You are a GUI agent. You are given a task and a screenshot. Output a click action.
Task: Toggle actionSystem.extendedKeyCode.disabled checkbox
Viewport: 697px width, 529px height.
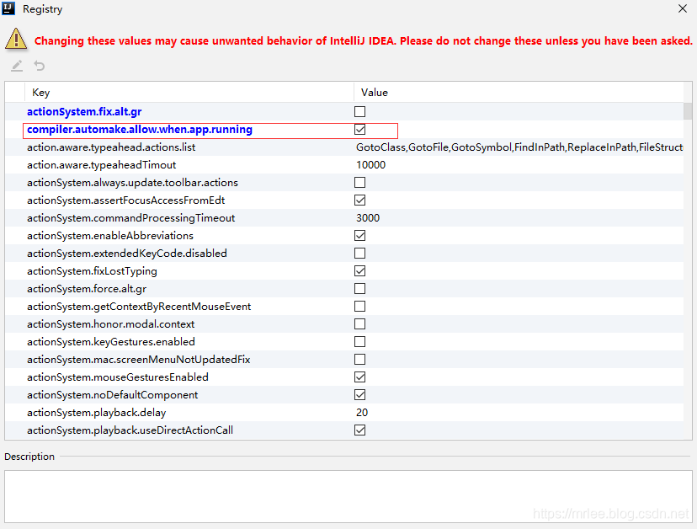[359, 253]
